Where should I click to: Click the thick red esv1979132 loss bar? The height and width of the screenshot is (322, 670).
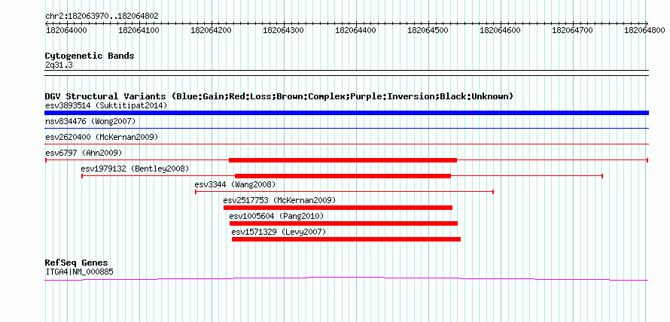coord(343,176)
